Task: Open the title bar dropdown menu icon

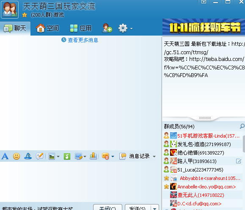Action: pyautogui.click(x=204, y=2)
